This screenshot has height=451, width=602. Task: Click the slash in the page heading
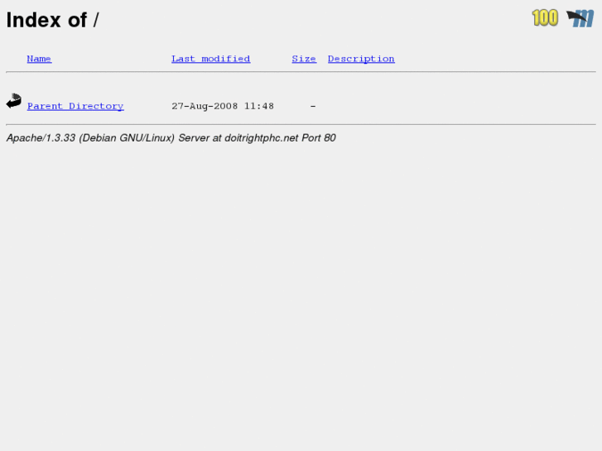coord(95,20)
